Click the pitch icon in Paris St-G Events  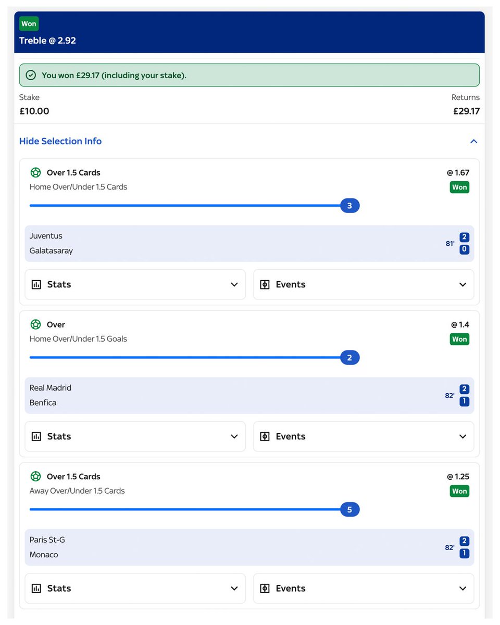[x=265, y=589]
